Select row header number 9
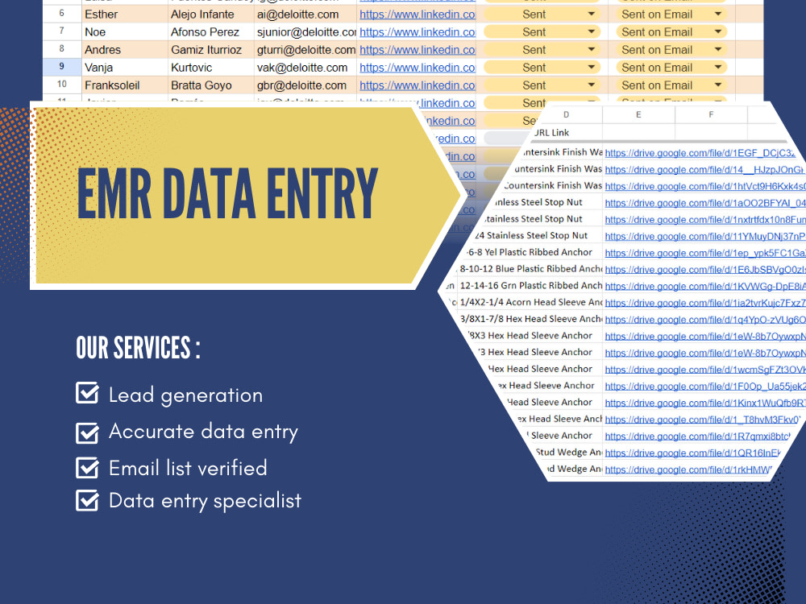806x604 pixels. coord(62,67)
